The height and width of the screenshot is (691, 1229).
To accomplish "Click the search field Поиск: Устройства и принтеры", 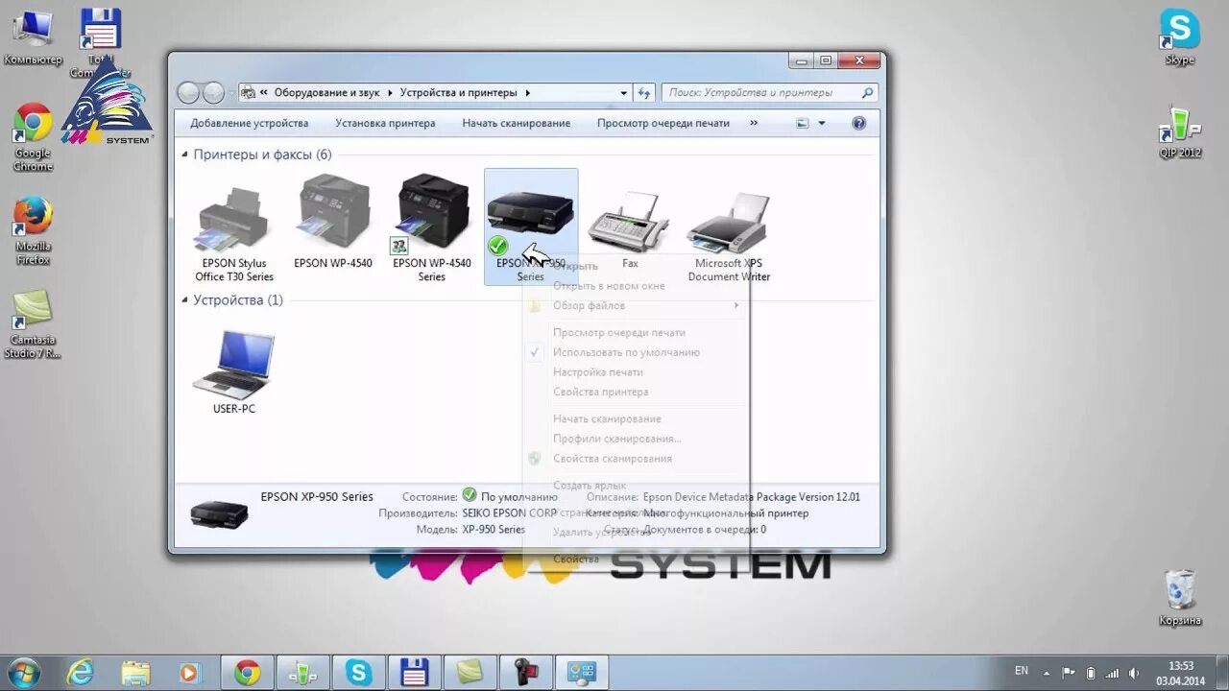I will pos(770,93).
